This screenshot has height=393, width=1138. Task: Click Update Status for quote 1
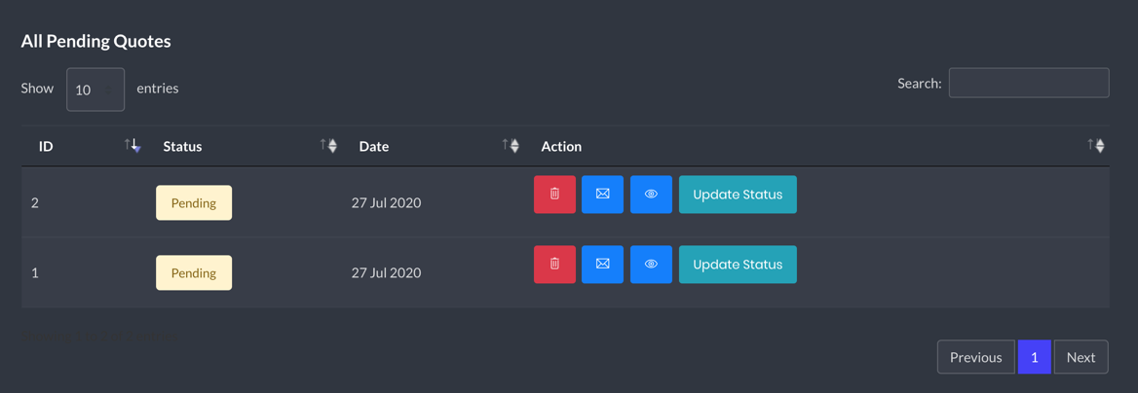click(x=738, y=264)
